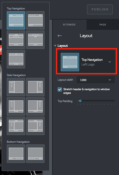The height and width of the screenshot is (175, 119).
Task: Select Top Navigation menu above centered logo
Action: pos(35,40)
